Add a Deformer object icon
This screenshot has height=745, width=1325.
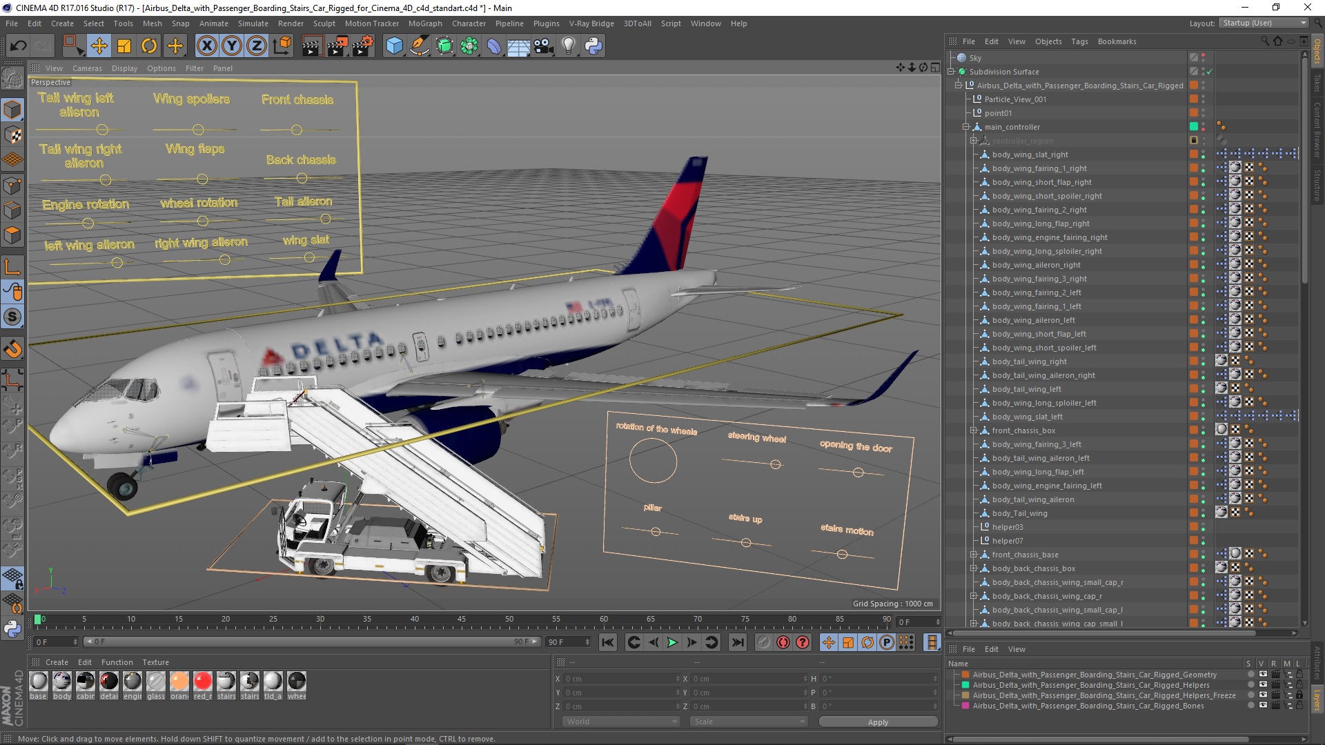point(494,46)
